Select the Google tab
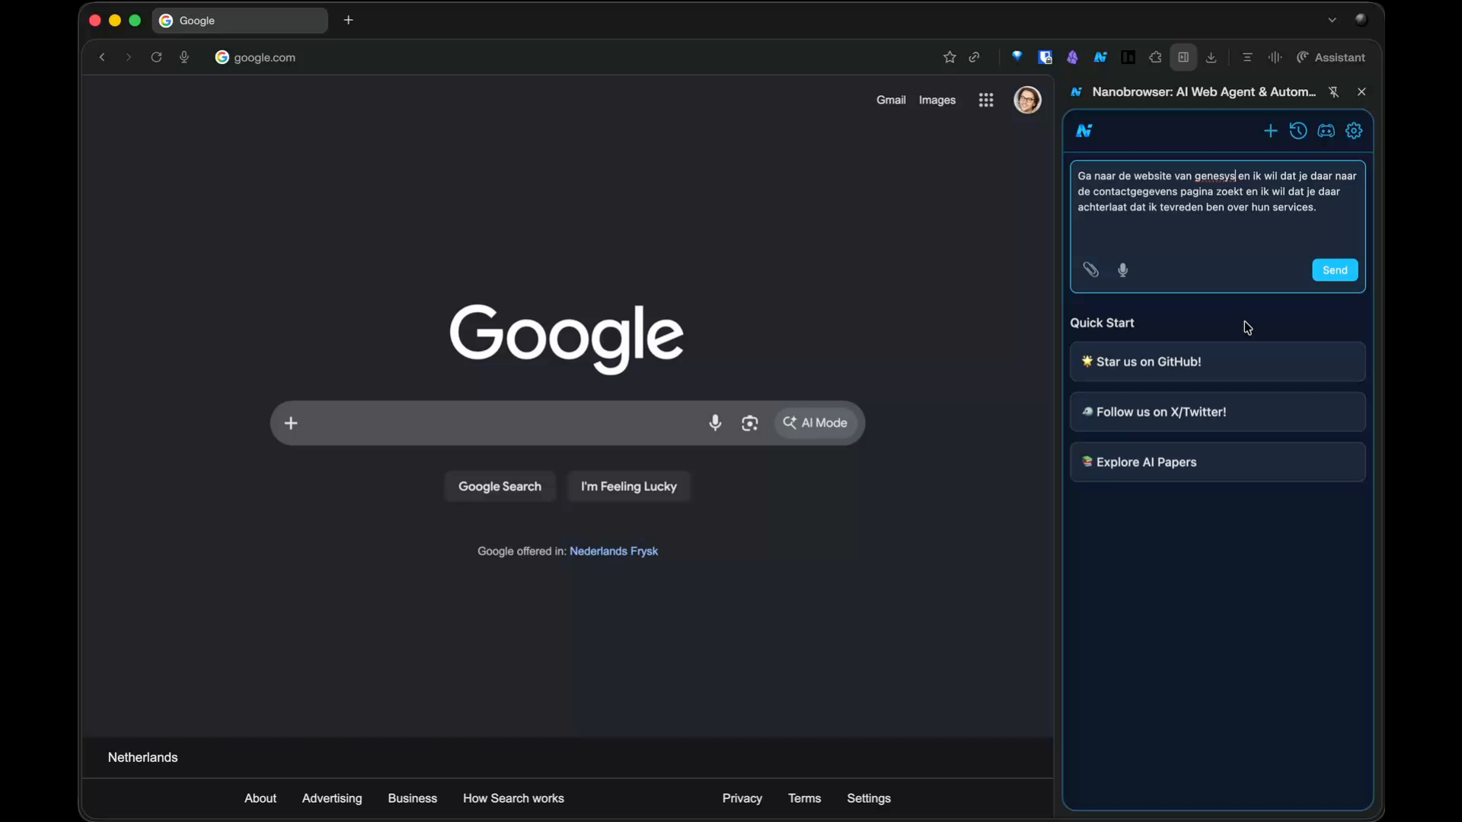 click(x=240, y=21)
